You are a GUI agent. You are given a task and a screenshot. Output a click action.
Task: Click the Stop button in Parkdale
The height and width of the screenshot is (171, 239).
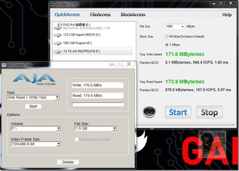pyautogui.click(x=210, y=112)
